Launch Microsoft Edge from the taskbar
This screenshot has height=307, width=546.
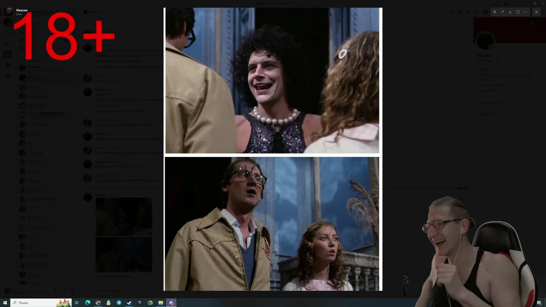[x=87, y=303]
